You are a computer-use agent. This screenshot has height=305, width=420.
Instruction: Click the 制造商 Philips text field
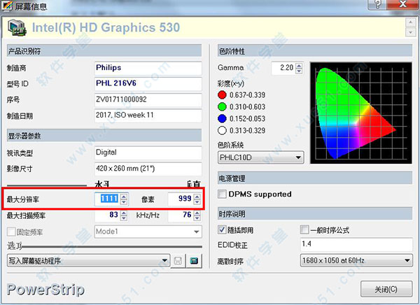[147, 68]
